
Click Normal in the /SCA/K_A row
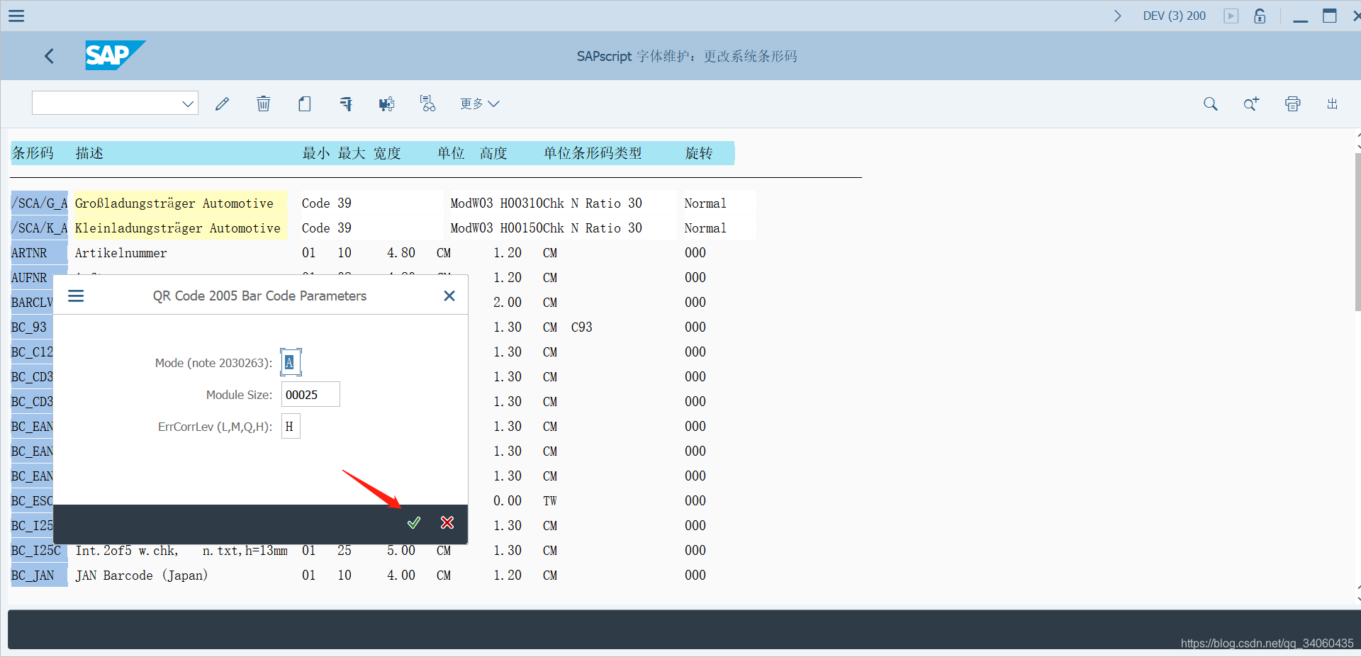(x=705, y=228)
